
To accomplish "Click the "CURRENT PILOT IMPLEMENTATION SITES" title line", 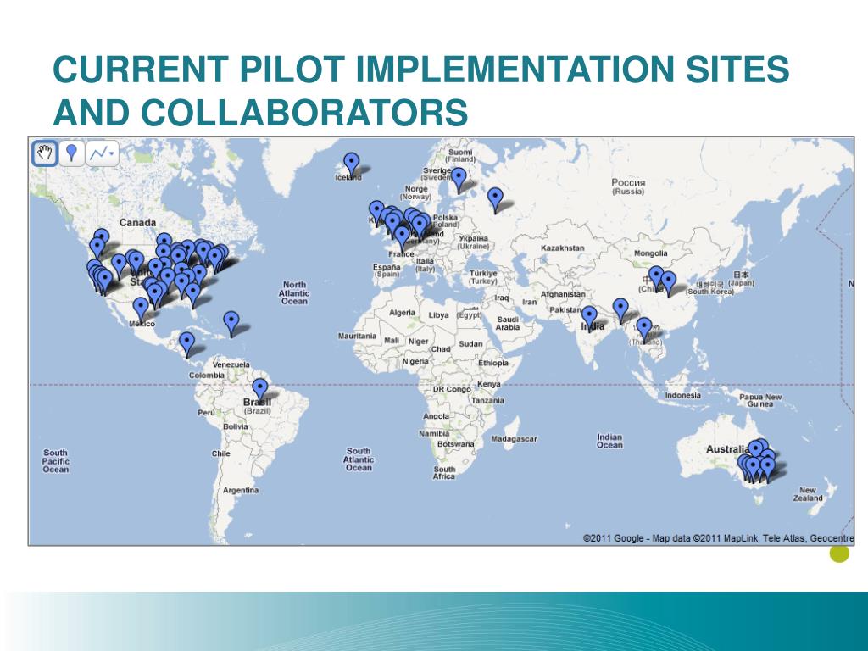I will 421,70.
